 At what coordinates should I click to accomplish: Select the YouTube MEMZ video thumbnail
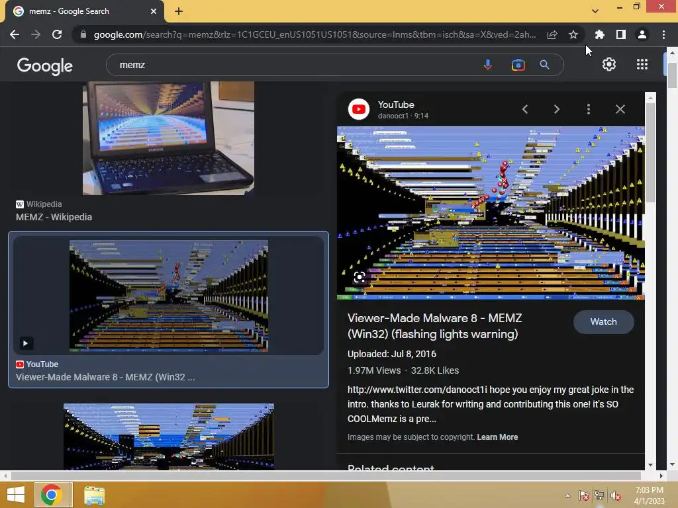coord(169,296)
